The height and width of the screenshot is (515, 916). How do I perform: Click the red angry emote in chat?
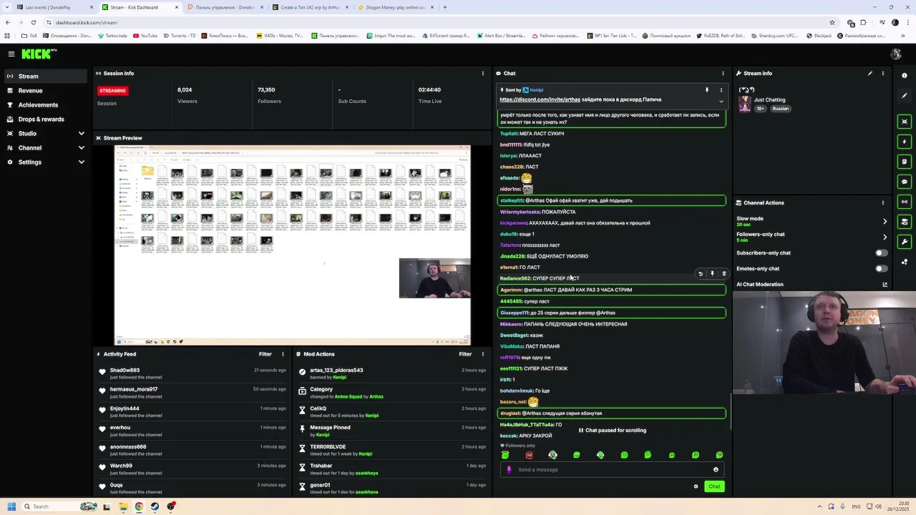[529, 455]
